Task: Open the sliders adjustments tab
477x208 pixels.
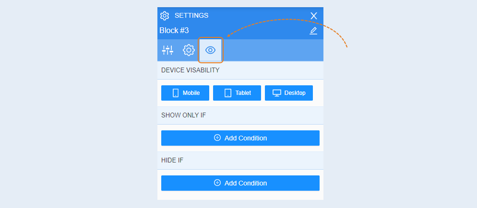Action: coord(167,50)
